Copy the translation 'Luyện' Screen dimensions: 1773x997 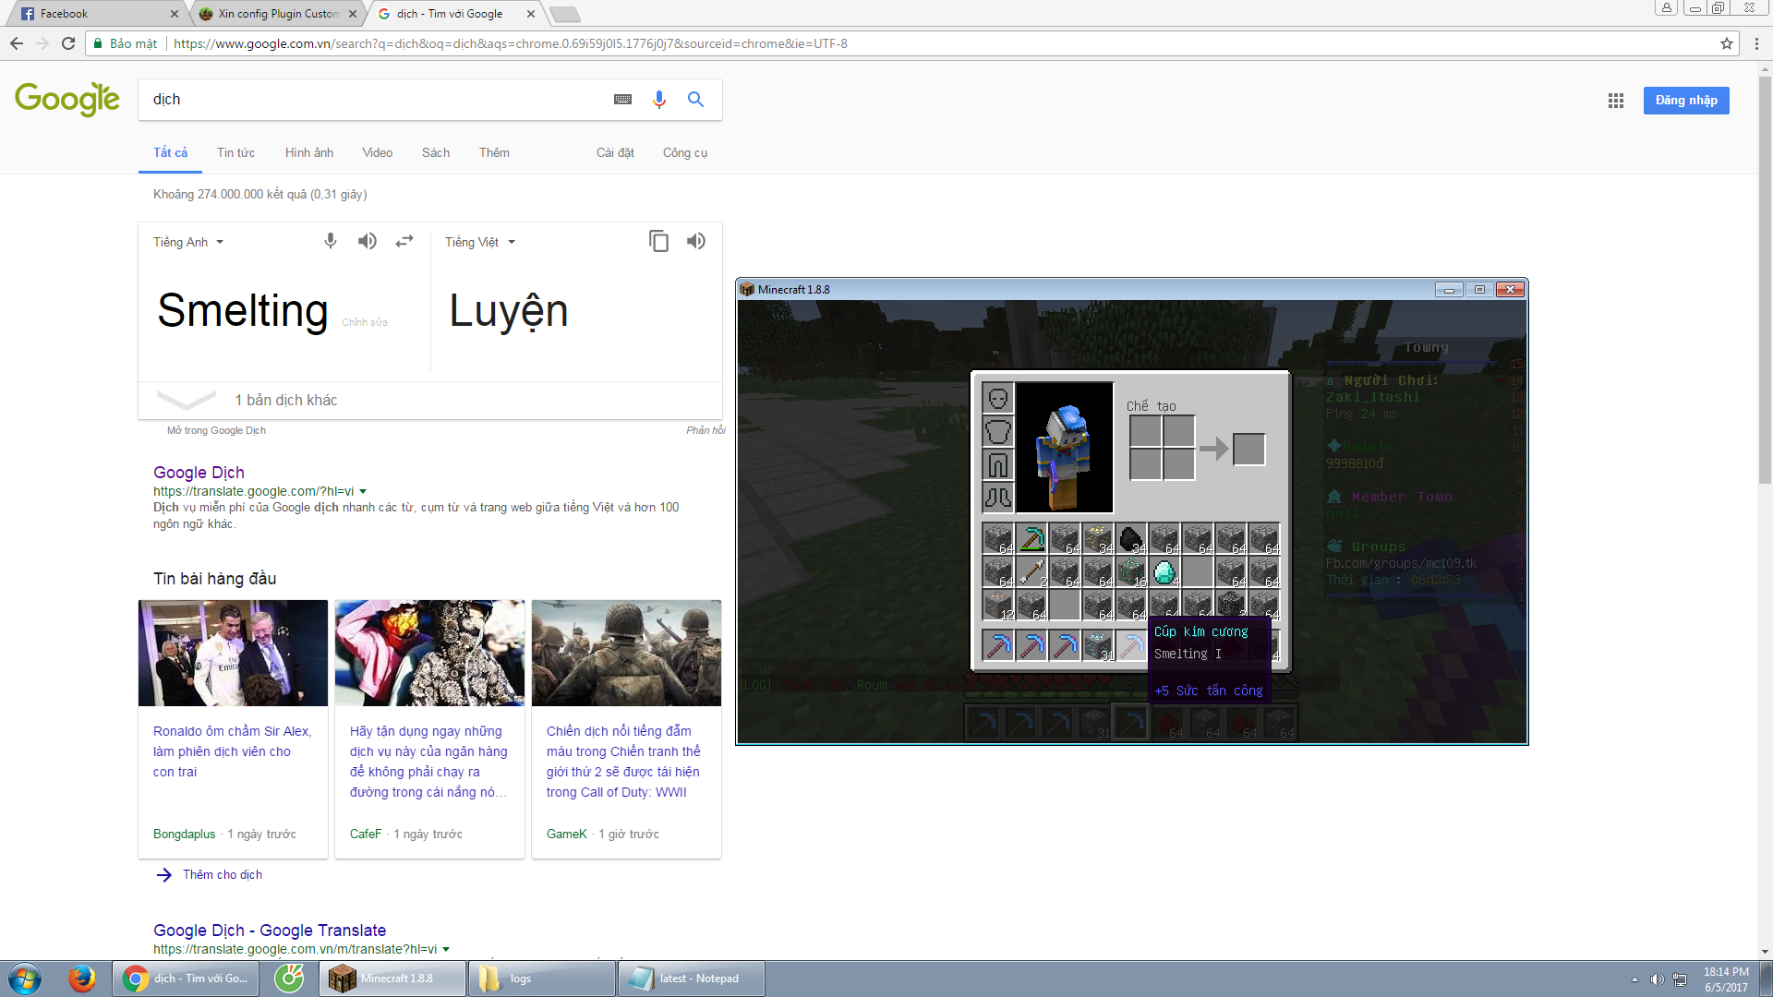point(658,241)
